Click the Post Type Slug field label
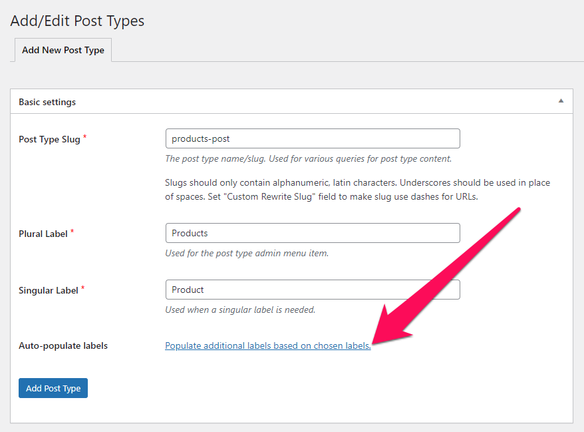Viewport: 584px width, 432px height. click(x=49, y=139)
